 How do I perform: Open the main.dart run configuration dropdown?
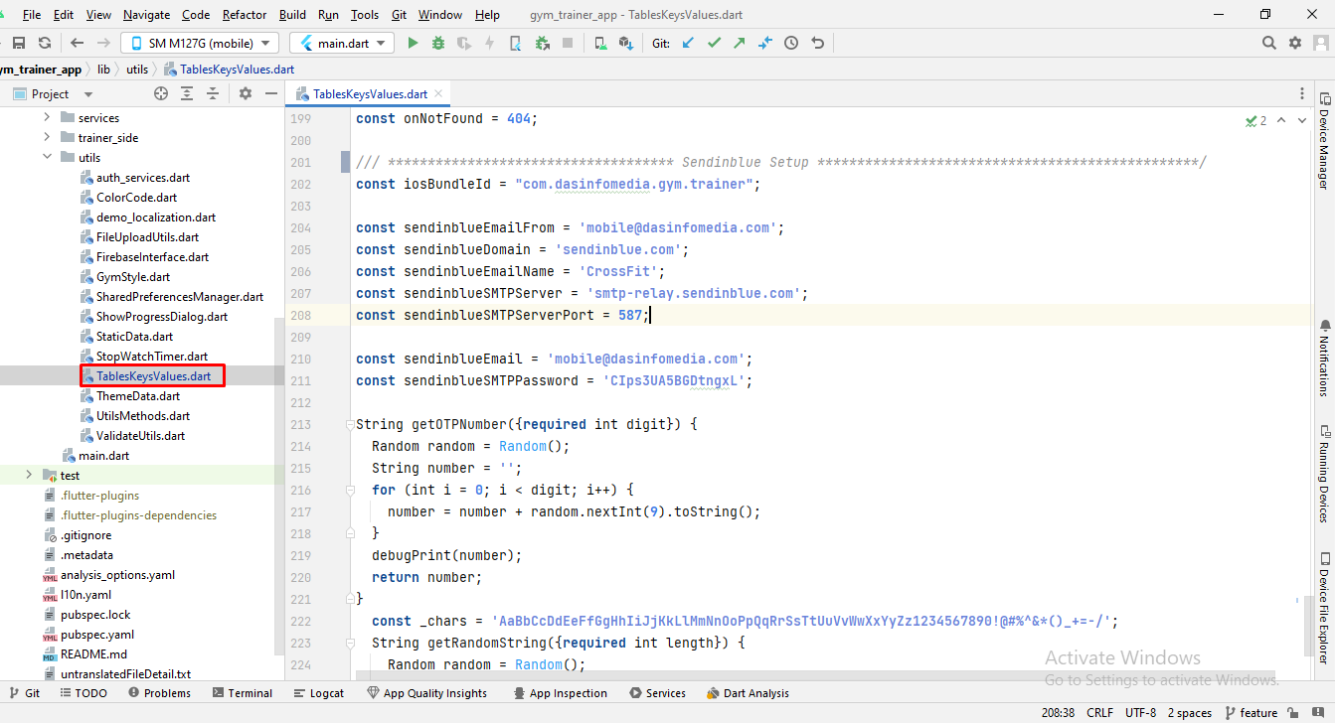[x=341, y=43]
